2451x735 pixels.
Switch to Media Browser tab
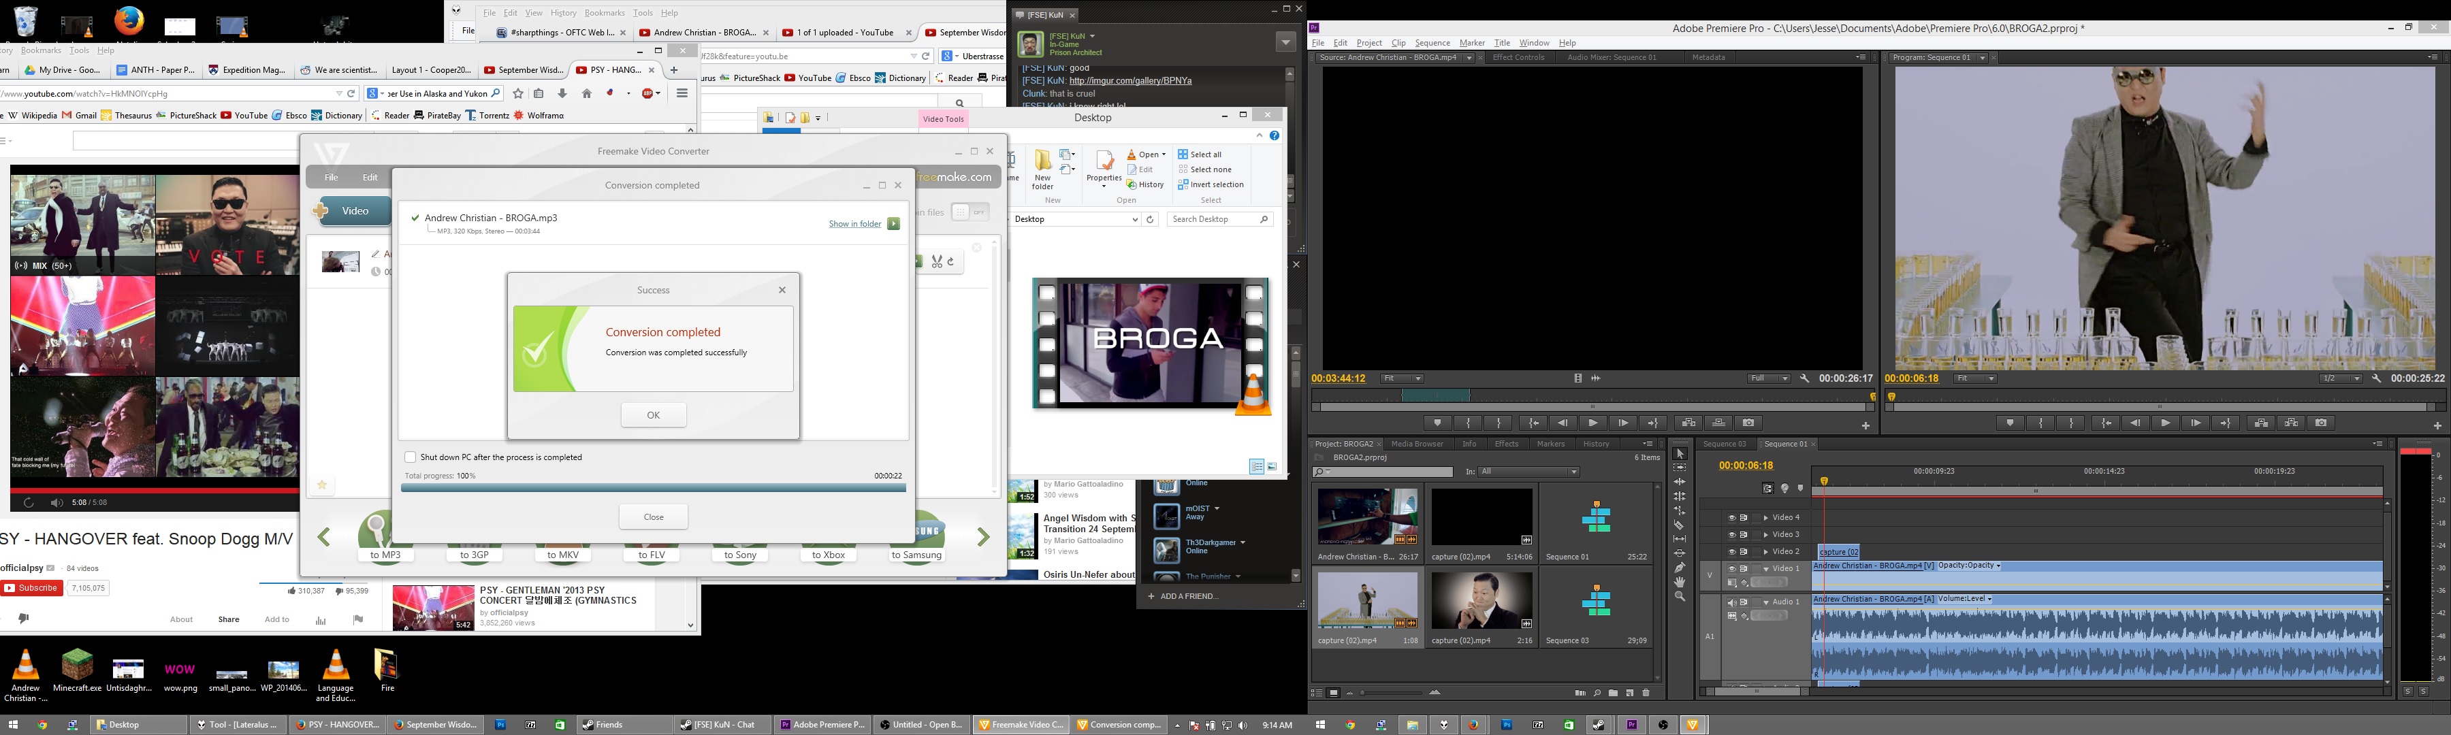[1417, 444]
